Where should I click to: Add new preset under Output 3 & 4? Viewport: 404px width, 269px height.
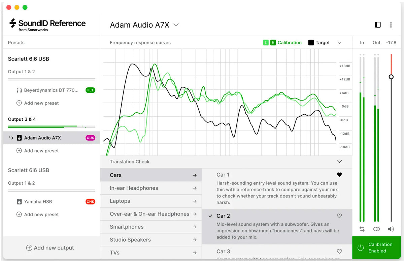click(x=38, y=151)
